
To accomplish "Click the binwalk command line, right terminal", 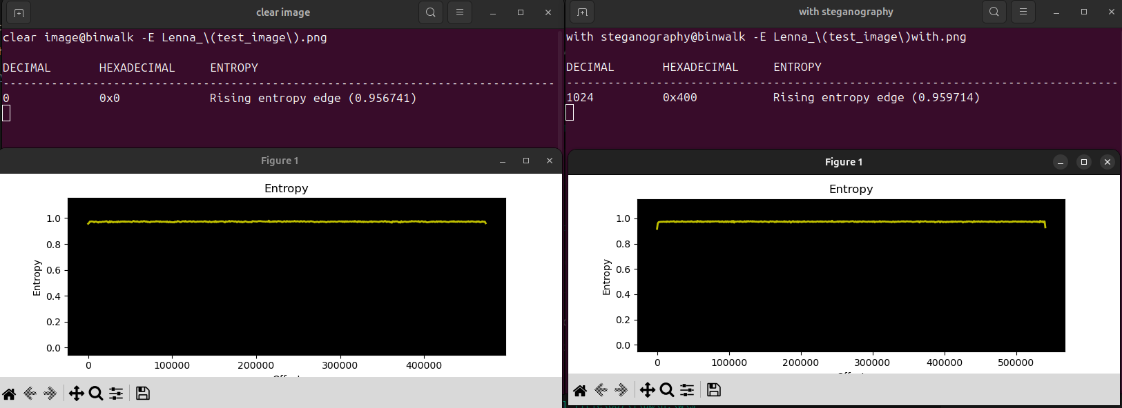I will pyautogui.click(x=766, y=37).
